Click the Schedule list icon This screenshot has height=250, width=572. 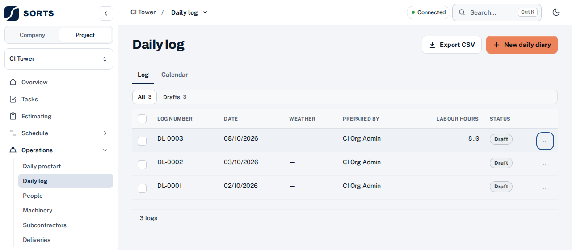pyautogui.click(x=13, y=133)
